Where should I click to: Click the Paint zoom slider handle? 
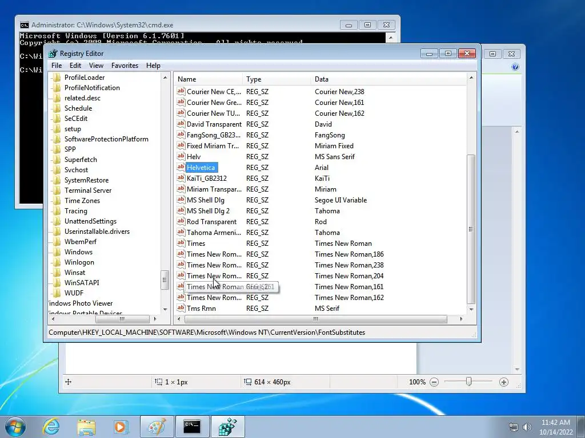[468, 382]
